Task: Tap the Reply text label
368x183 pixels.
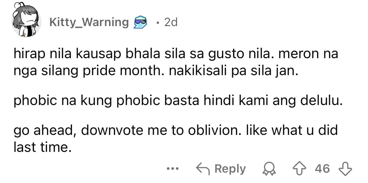Action: click(230, 169)
